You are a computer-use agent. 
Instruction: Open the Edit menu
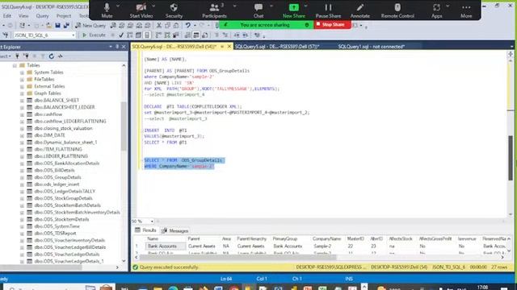click(7, 16)
